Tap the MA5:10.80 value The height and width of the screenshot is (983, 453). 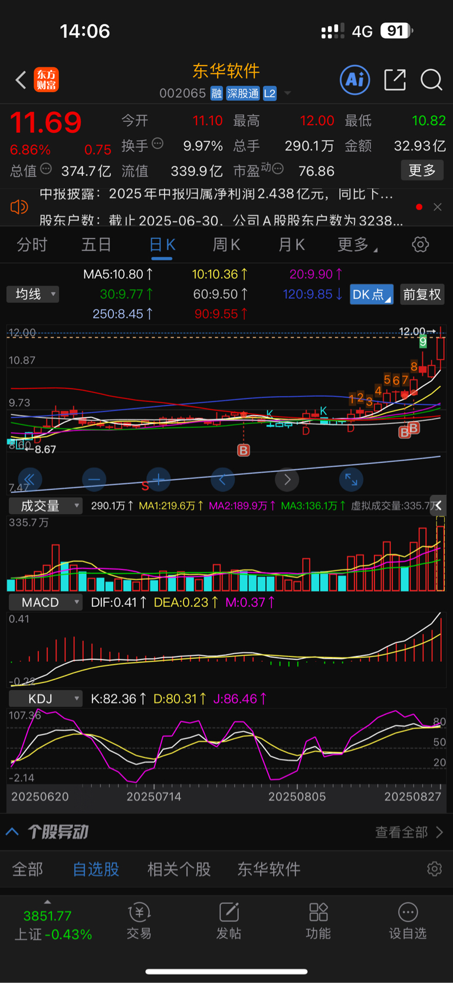tap(118, 274)
